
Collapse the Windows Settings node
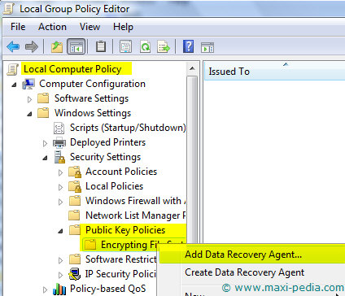tap(29, 114)
